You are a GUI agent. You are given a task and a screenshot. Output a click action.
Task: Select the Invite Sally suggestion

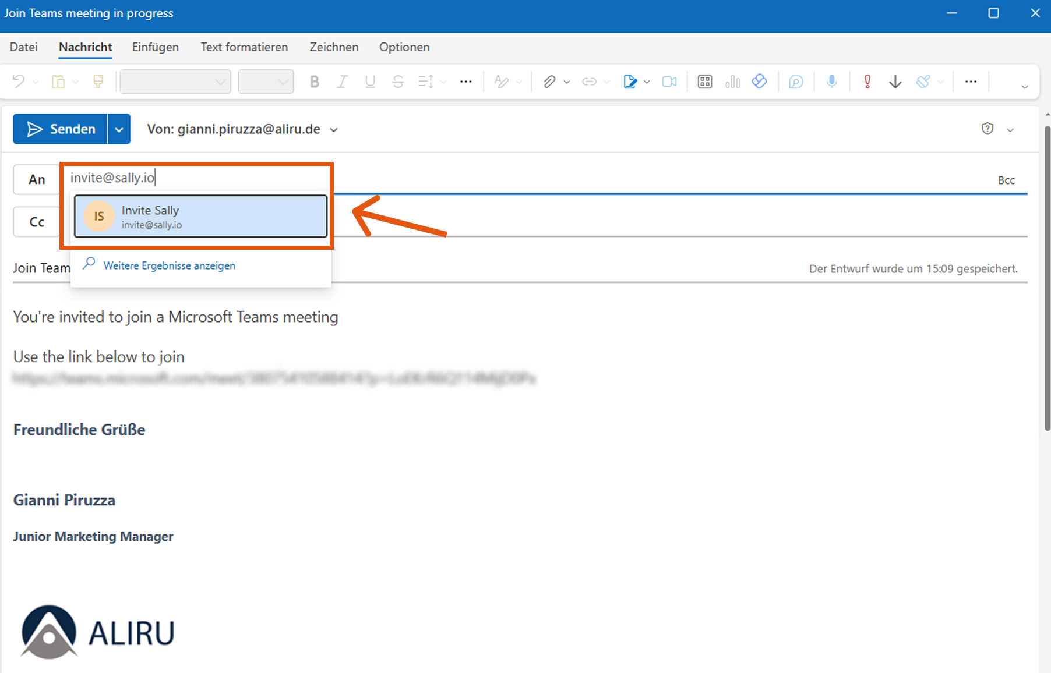[x=200, y=217]
